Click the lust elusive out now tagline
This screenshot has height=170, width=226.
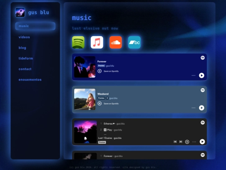95,29
